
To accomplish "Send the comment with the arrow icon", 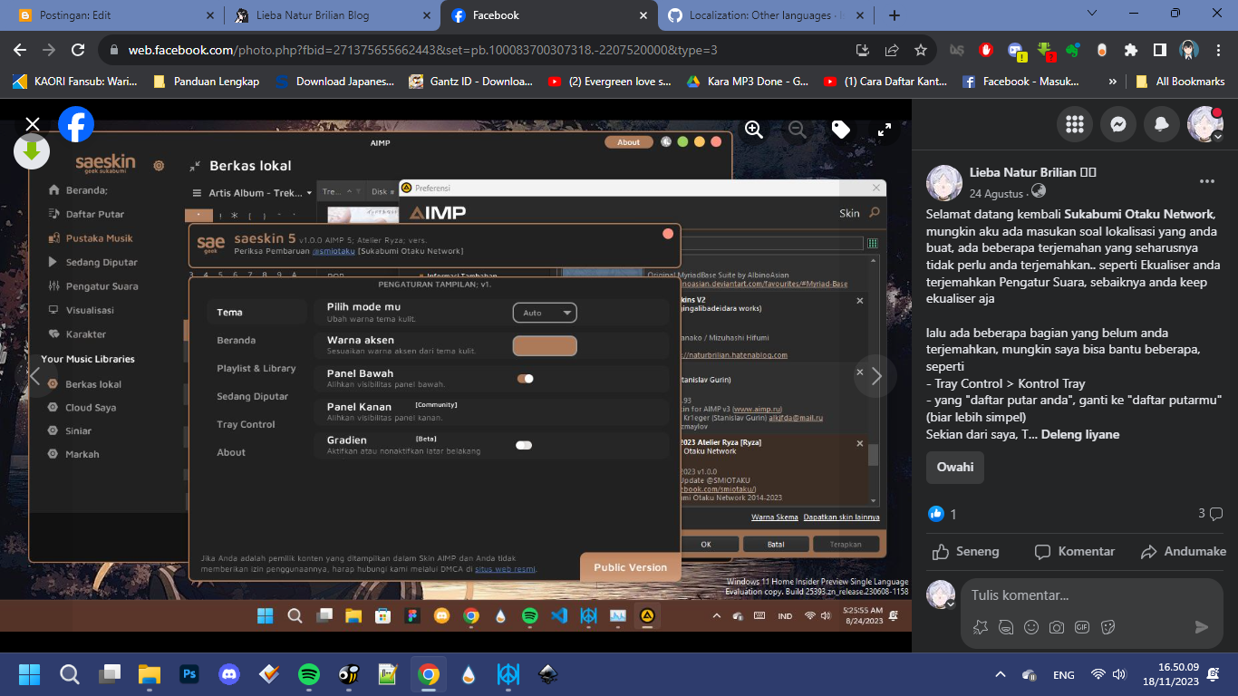I will point(1202,627).
